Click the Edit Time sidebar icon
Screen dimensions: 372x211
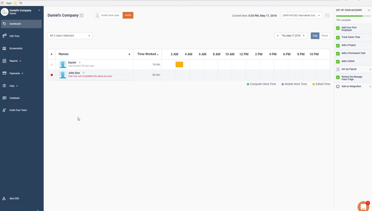(x=4, y=36)
